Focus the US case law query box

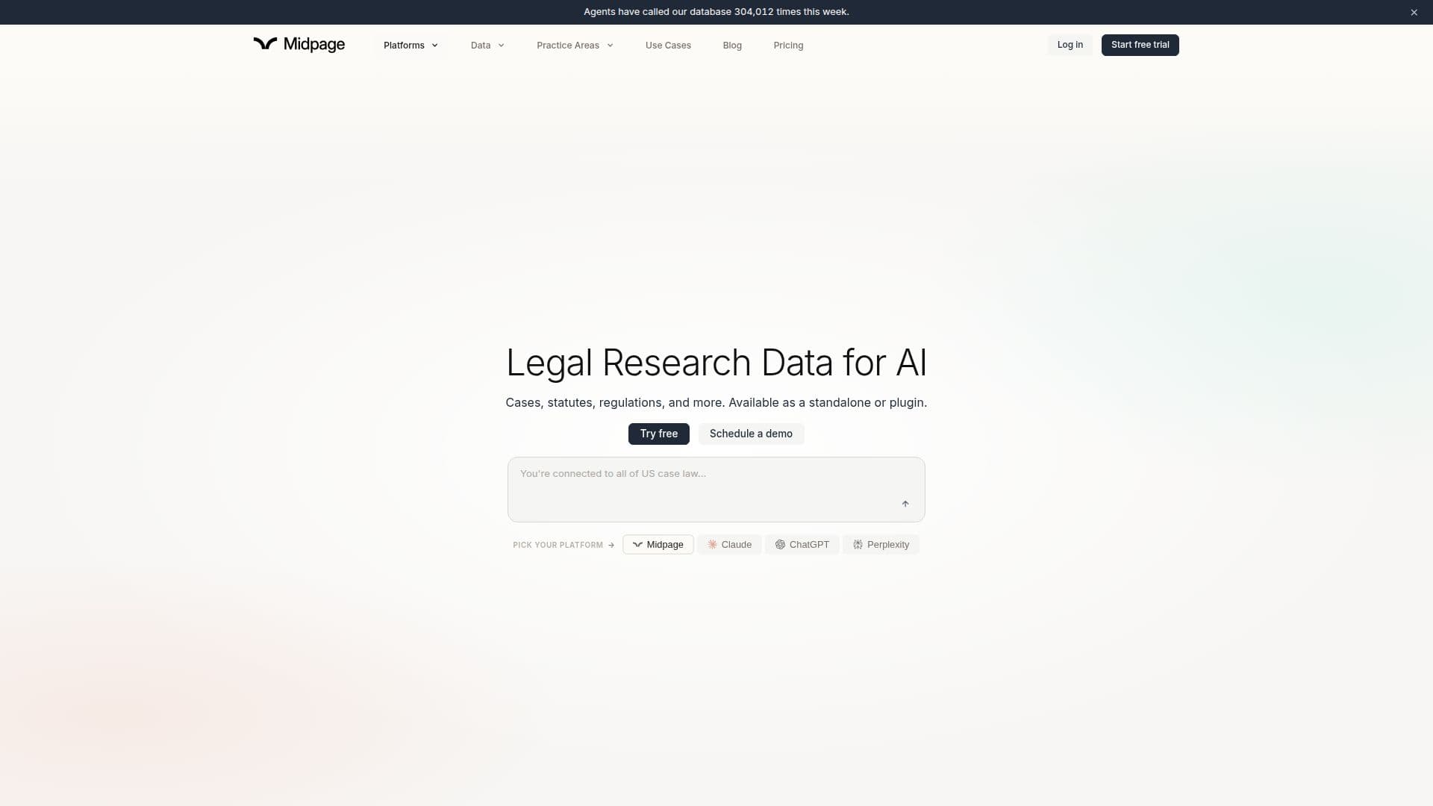[x=716, y=489]
